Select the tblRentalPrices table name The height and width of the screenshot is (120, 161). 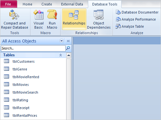point(25,115)
